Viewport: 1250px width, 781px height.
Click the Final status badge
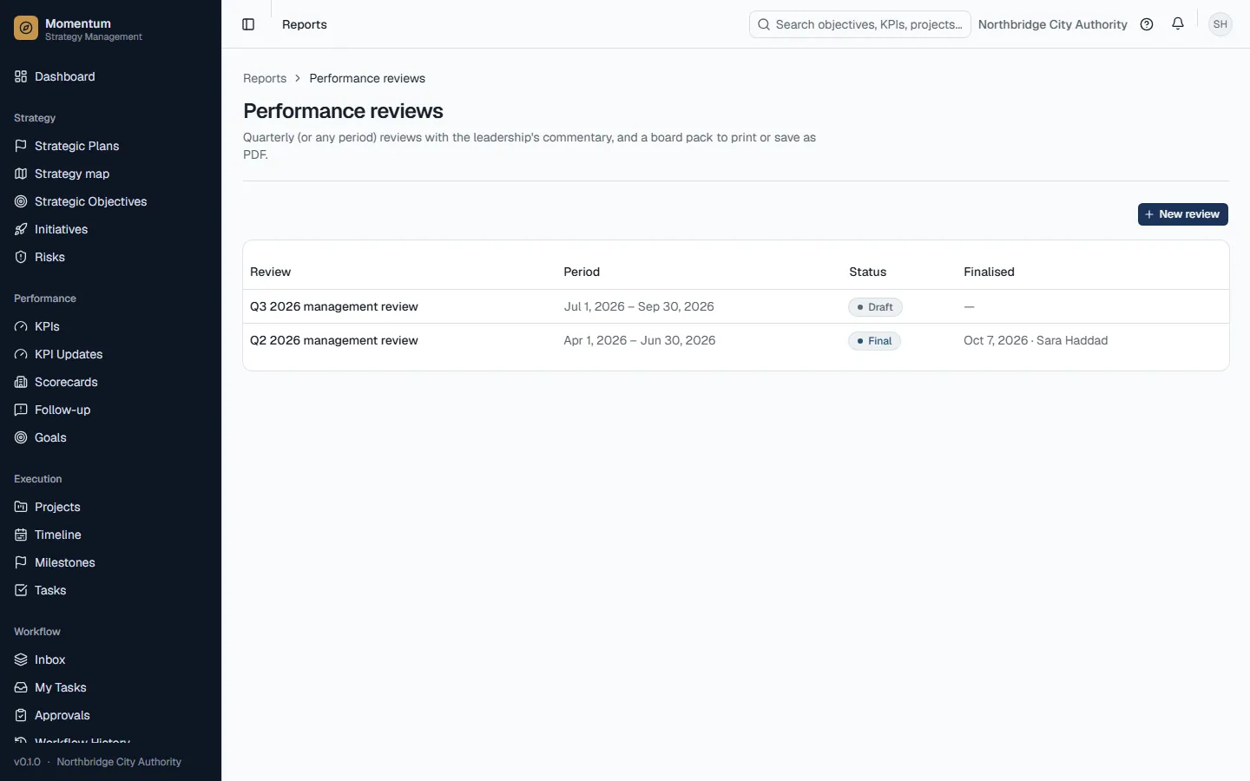(874, 341)
